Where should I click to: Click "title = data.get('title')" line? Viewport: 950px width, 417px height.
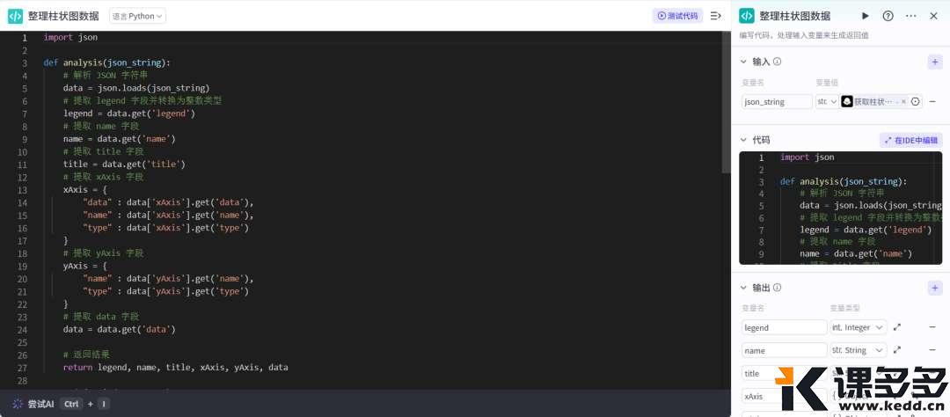click(x=124, y=165)
